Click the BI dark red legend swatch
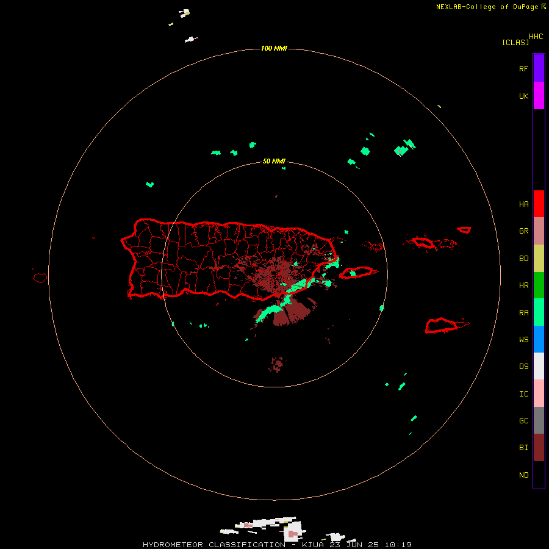The image size is (549, 549). coord(539,448)
